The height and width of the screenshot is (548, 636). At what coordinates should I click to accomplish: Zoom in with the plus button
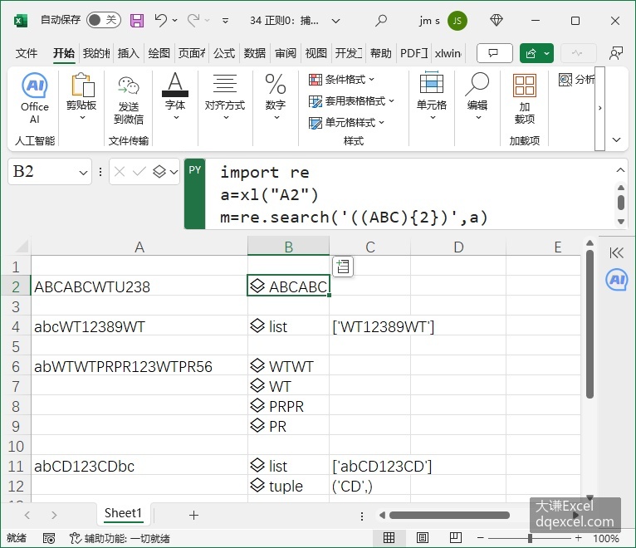[579, 538]
